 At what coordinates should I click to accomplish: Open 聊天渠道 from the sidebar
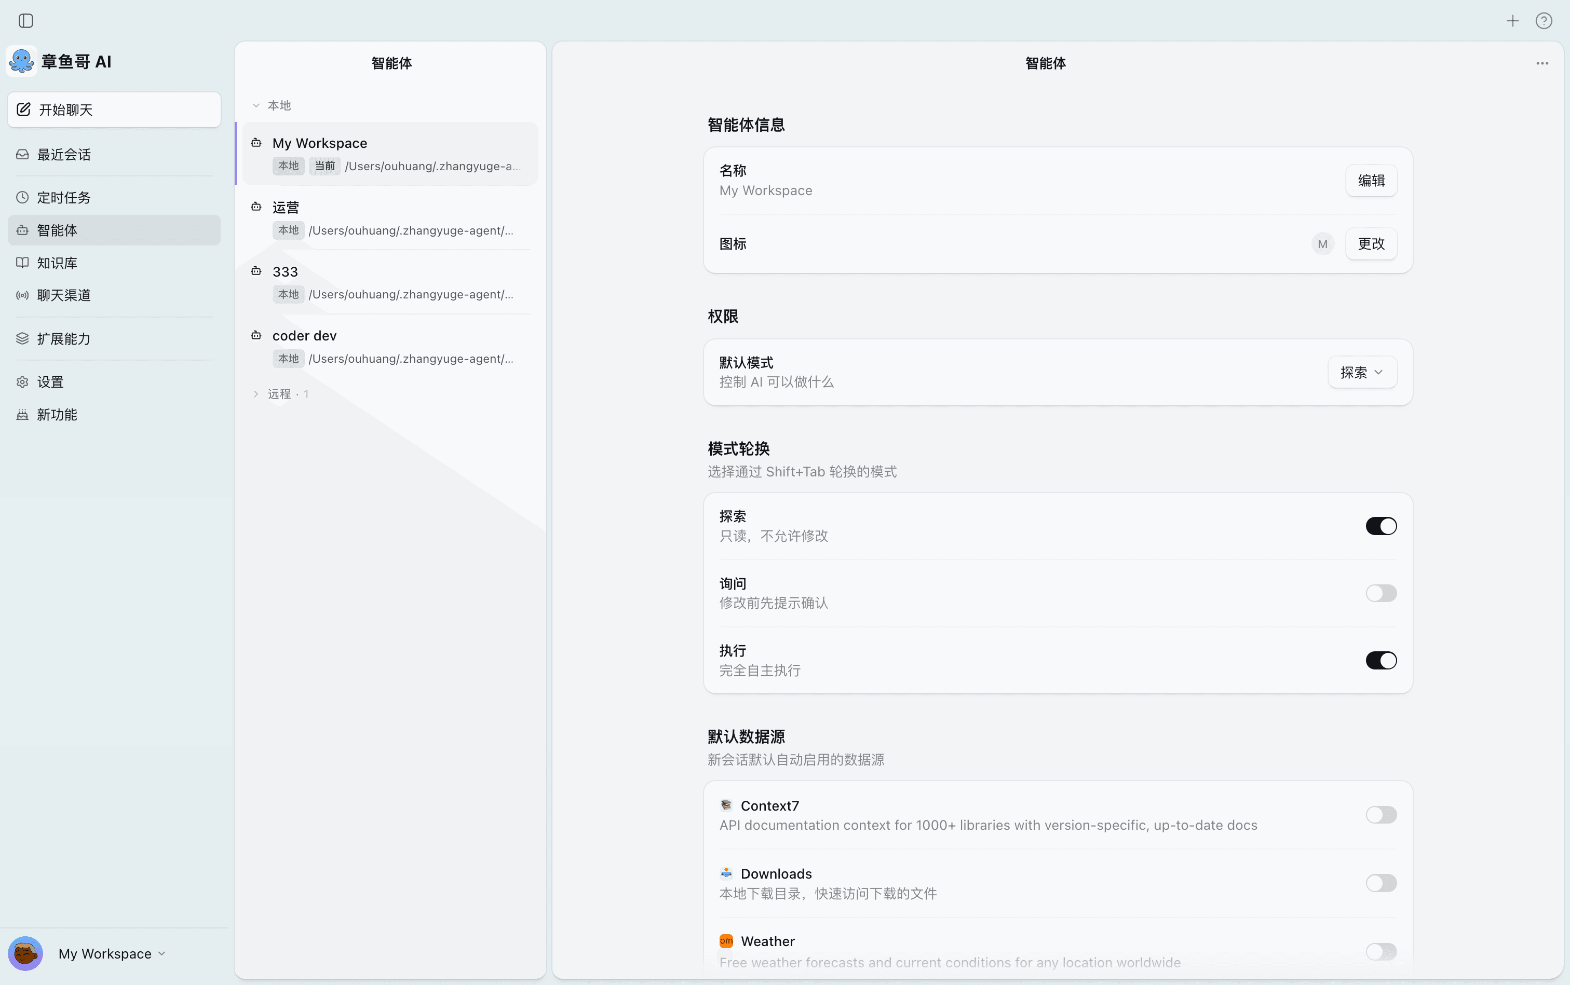64,295
